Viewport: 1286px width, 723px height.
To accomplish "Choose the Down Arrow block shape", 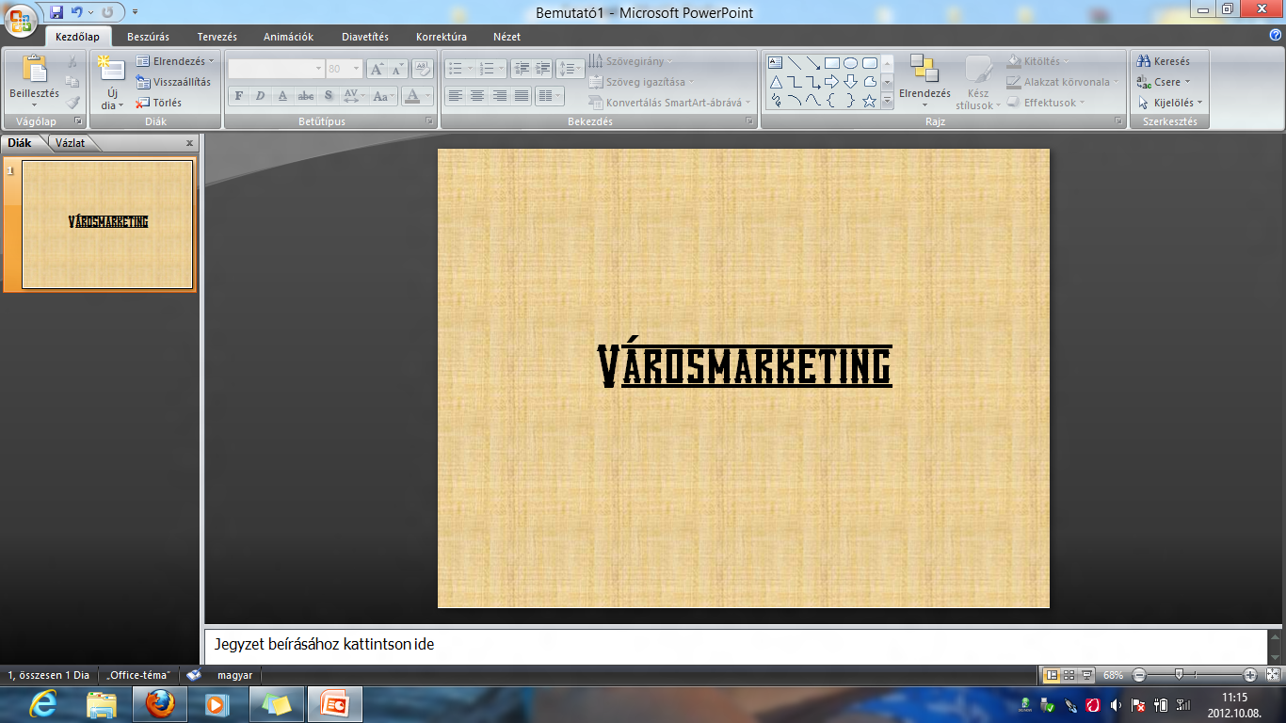I will click(851, 82).
